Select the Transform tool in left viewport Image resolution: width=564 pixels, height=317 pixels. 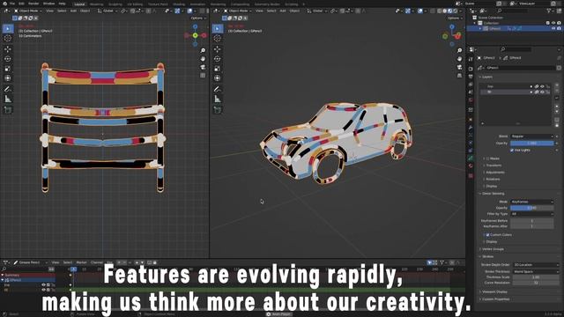tap(8, 78)
